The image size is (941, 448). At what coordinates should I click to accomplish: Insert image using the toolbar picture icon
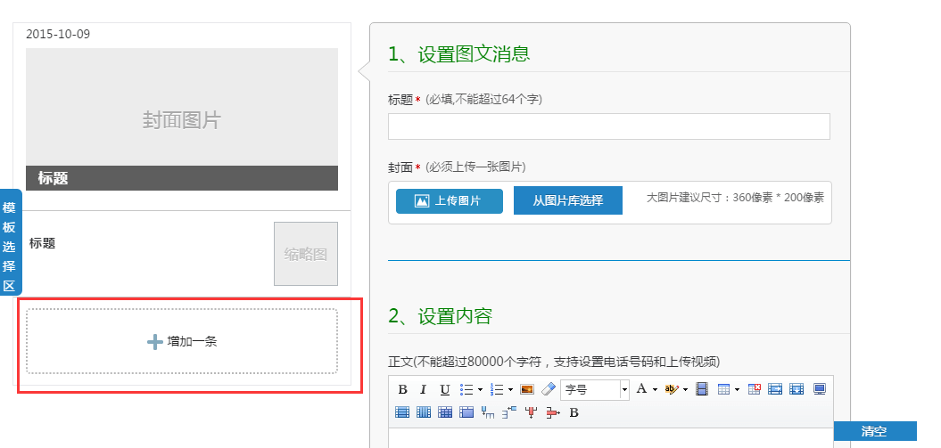point(527,390)
